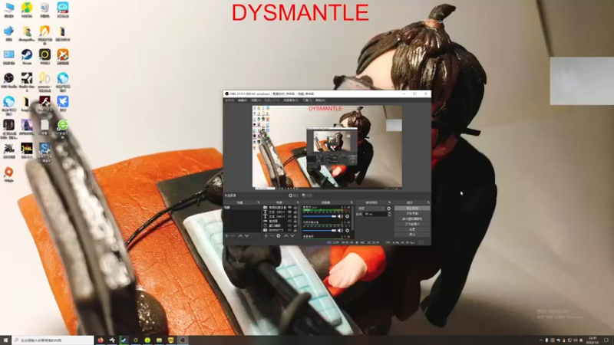Pop out the Sources dock
The width and height of the screenshot is (614, 345).
point(298,202)
